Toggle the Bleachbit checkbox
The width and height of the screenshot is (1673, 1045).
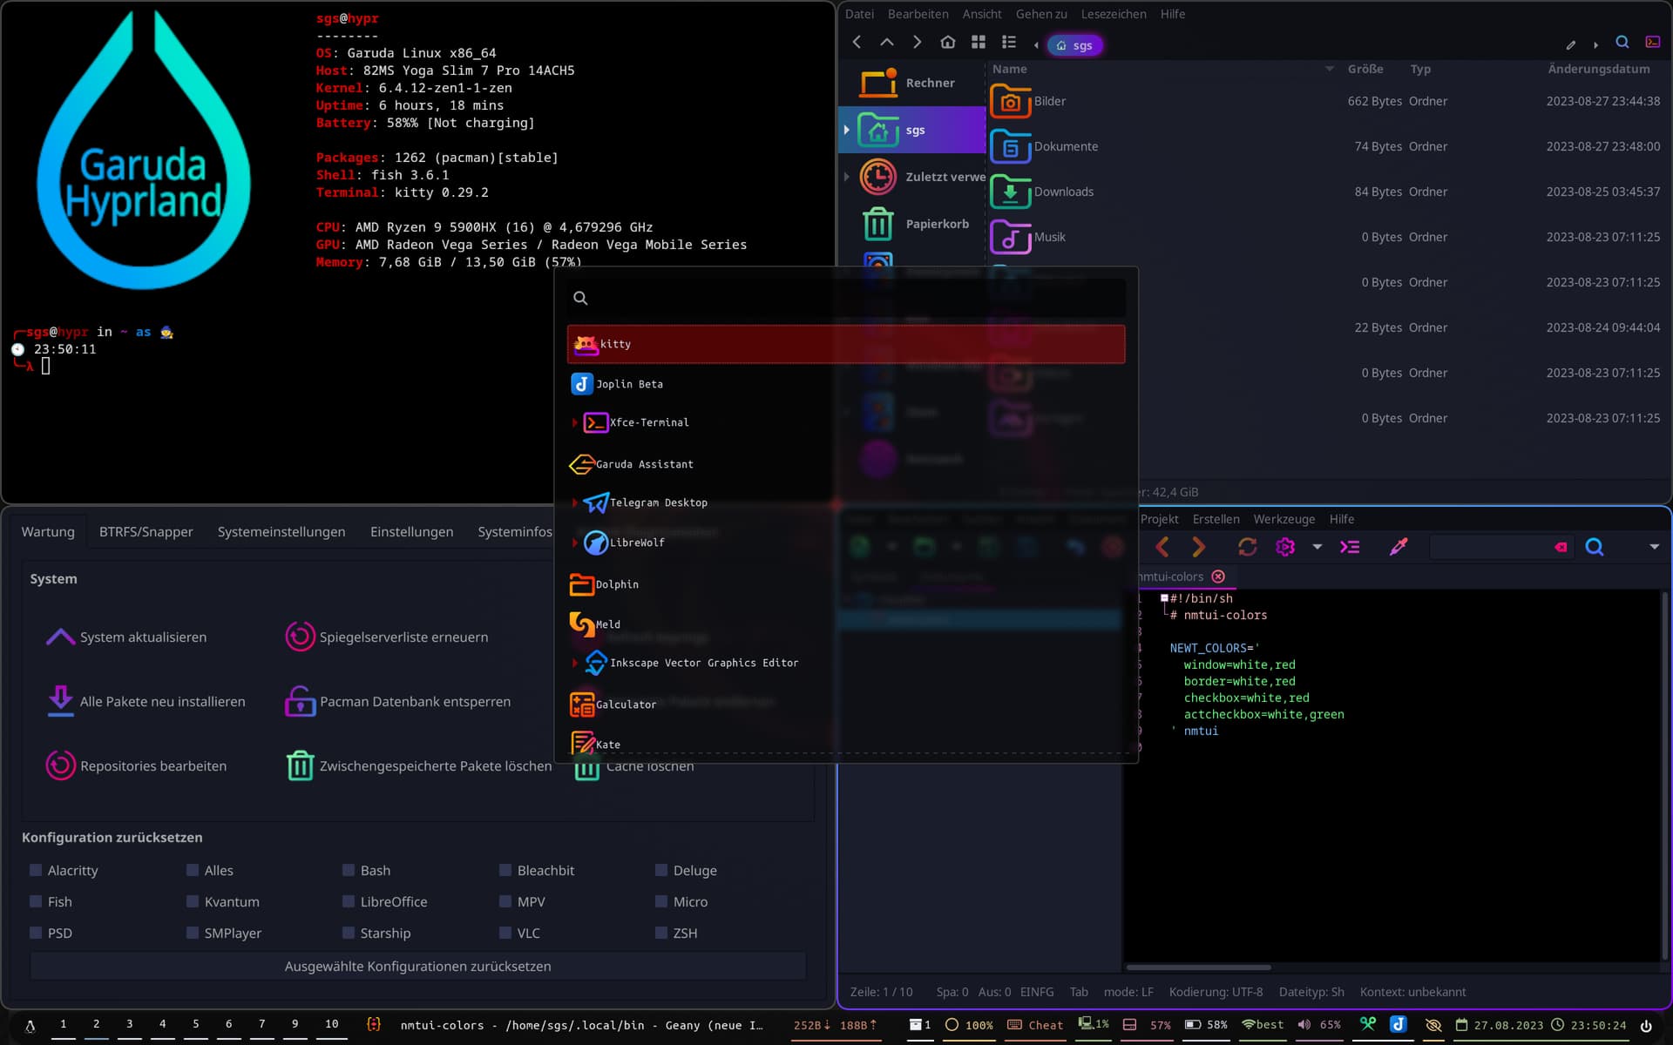(x=505, y=870)
